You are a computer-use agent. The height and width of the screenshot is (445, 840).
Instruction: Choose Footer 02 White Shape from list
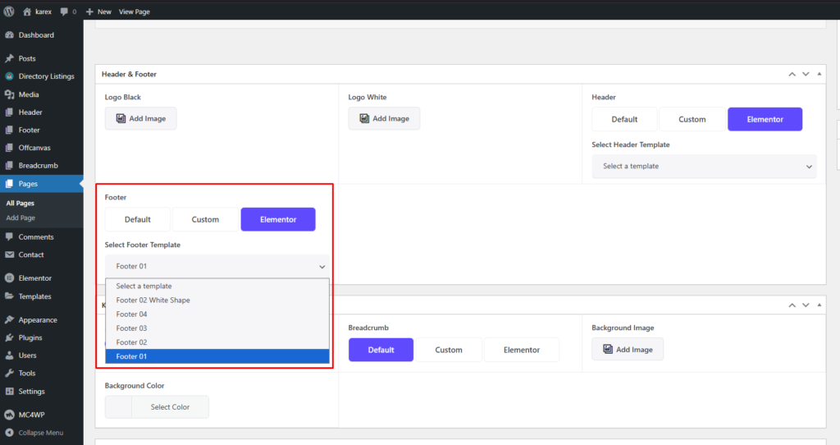coord(153,300)
